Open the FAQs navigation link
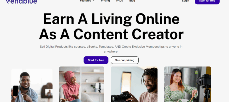Image resolution: width=229 pixels, height=102 pixels. (x=120, y=1)
